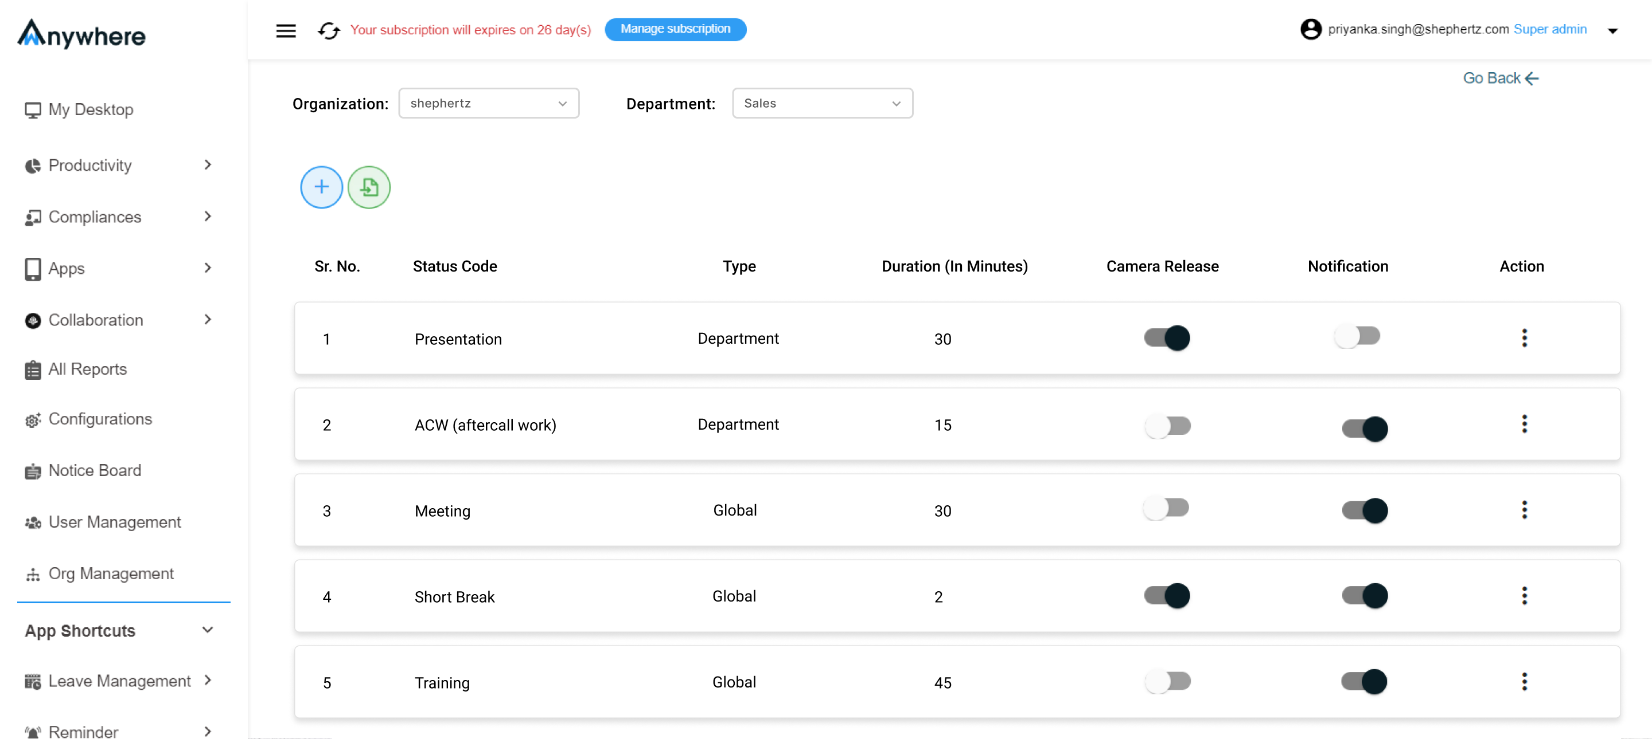Viewport: 1652px width, 739px height.
Task: Open the Organization dropdown showing shephertz
Action: (489, 103)
